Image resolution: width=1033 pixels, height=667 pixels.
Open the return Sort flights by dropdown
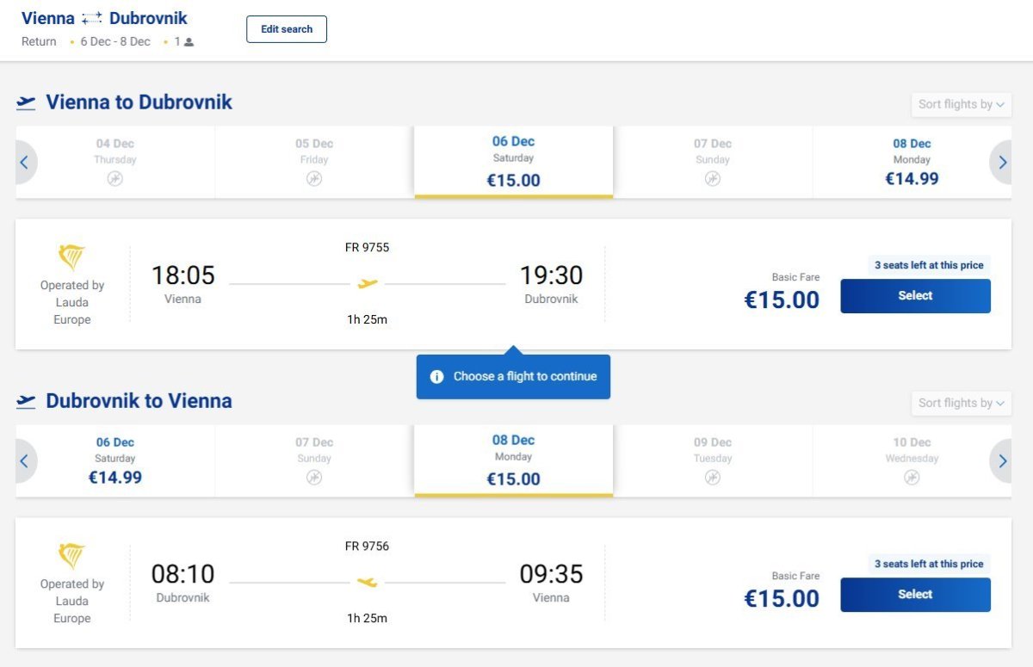pyautogui.click(x=961, y=404)
